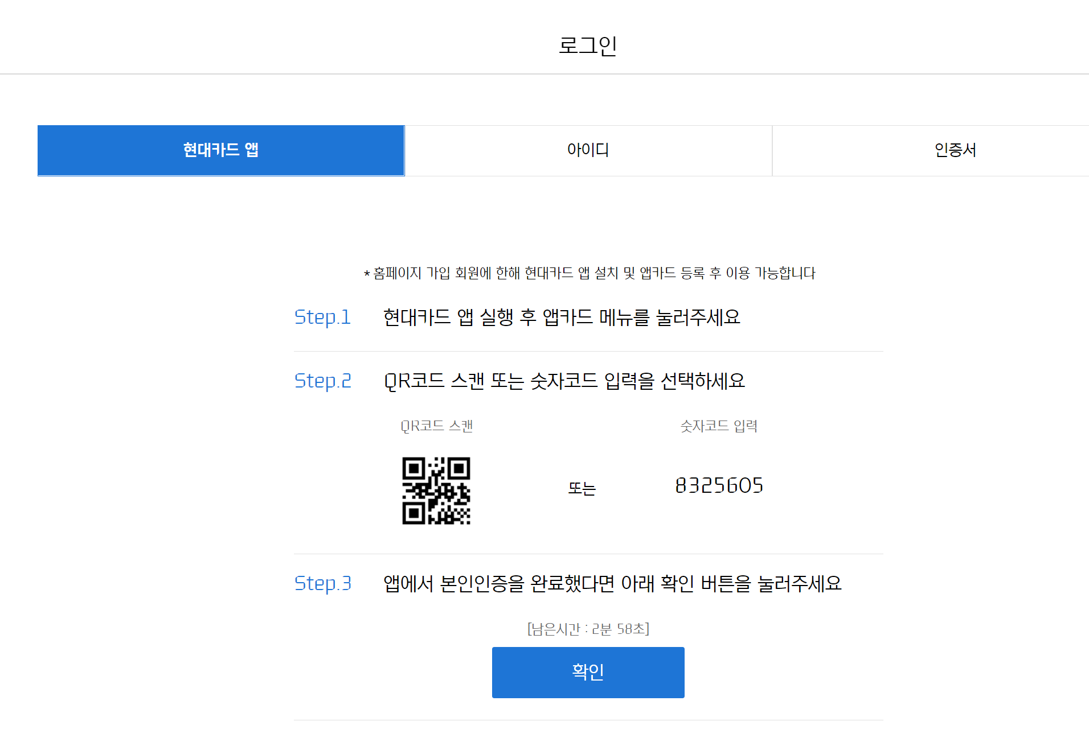
Task: Click the 또는 separator text
Action: coord(582,488)
